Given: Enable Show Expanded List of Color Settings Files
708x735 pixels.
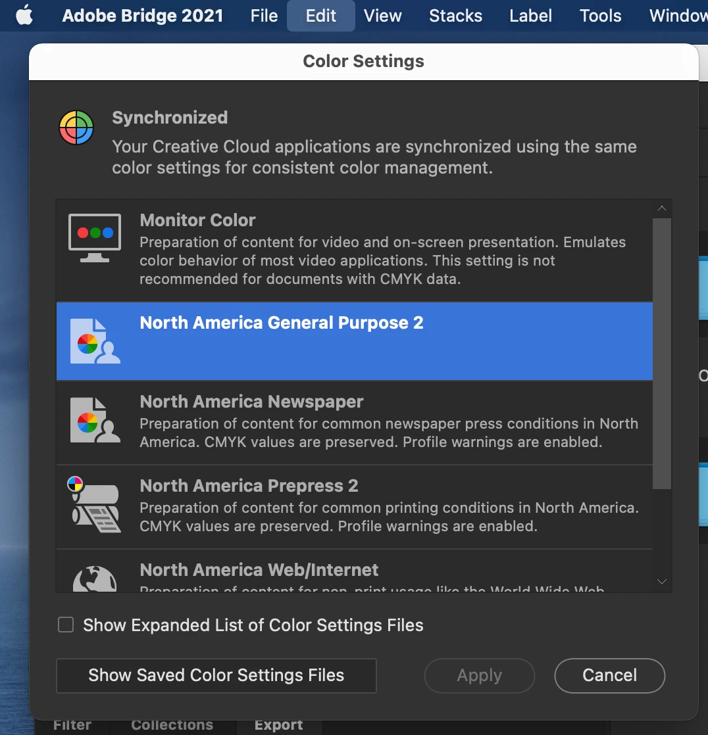Looking at the screenshot, I should point(66,625).
